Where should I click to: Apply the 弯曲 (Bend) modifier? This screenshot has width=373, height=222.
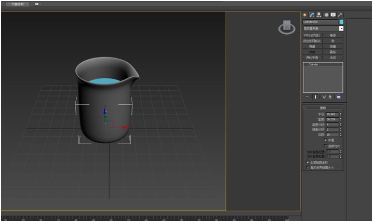[x=312, y=47]
